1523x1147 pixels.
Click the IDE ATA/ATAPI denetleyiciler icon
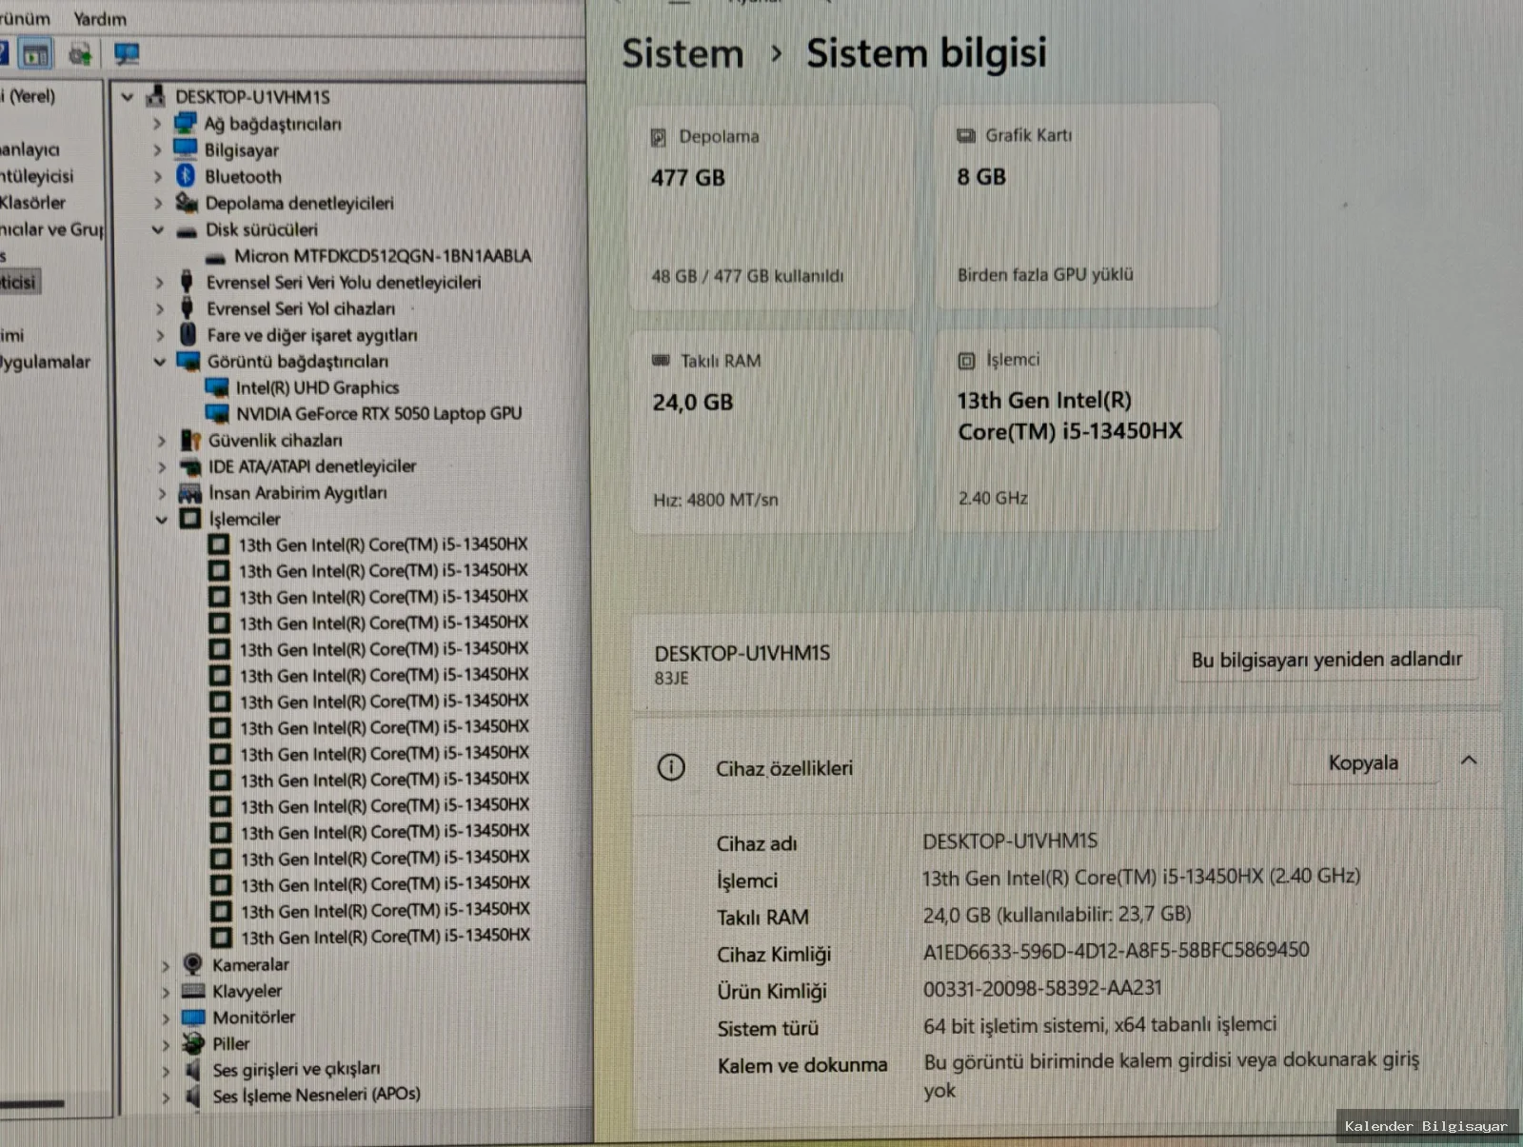(190, 466)
